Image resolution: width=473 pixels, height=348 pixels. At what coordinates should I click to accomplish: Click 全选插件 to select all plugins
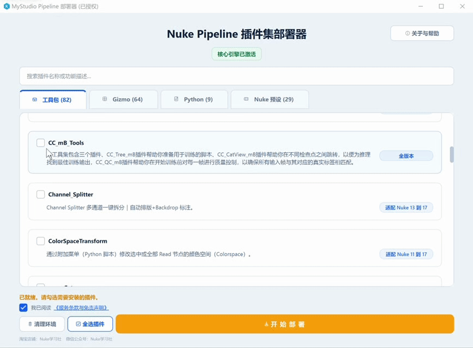[x=90, y=324]
